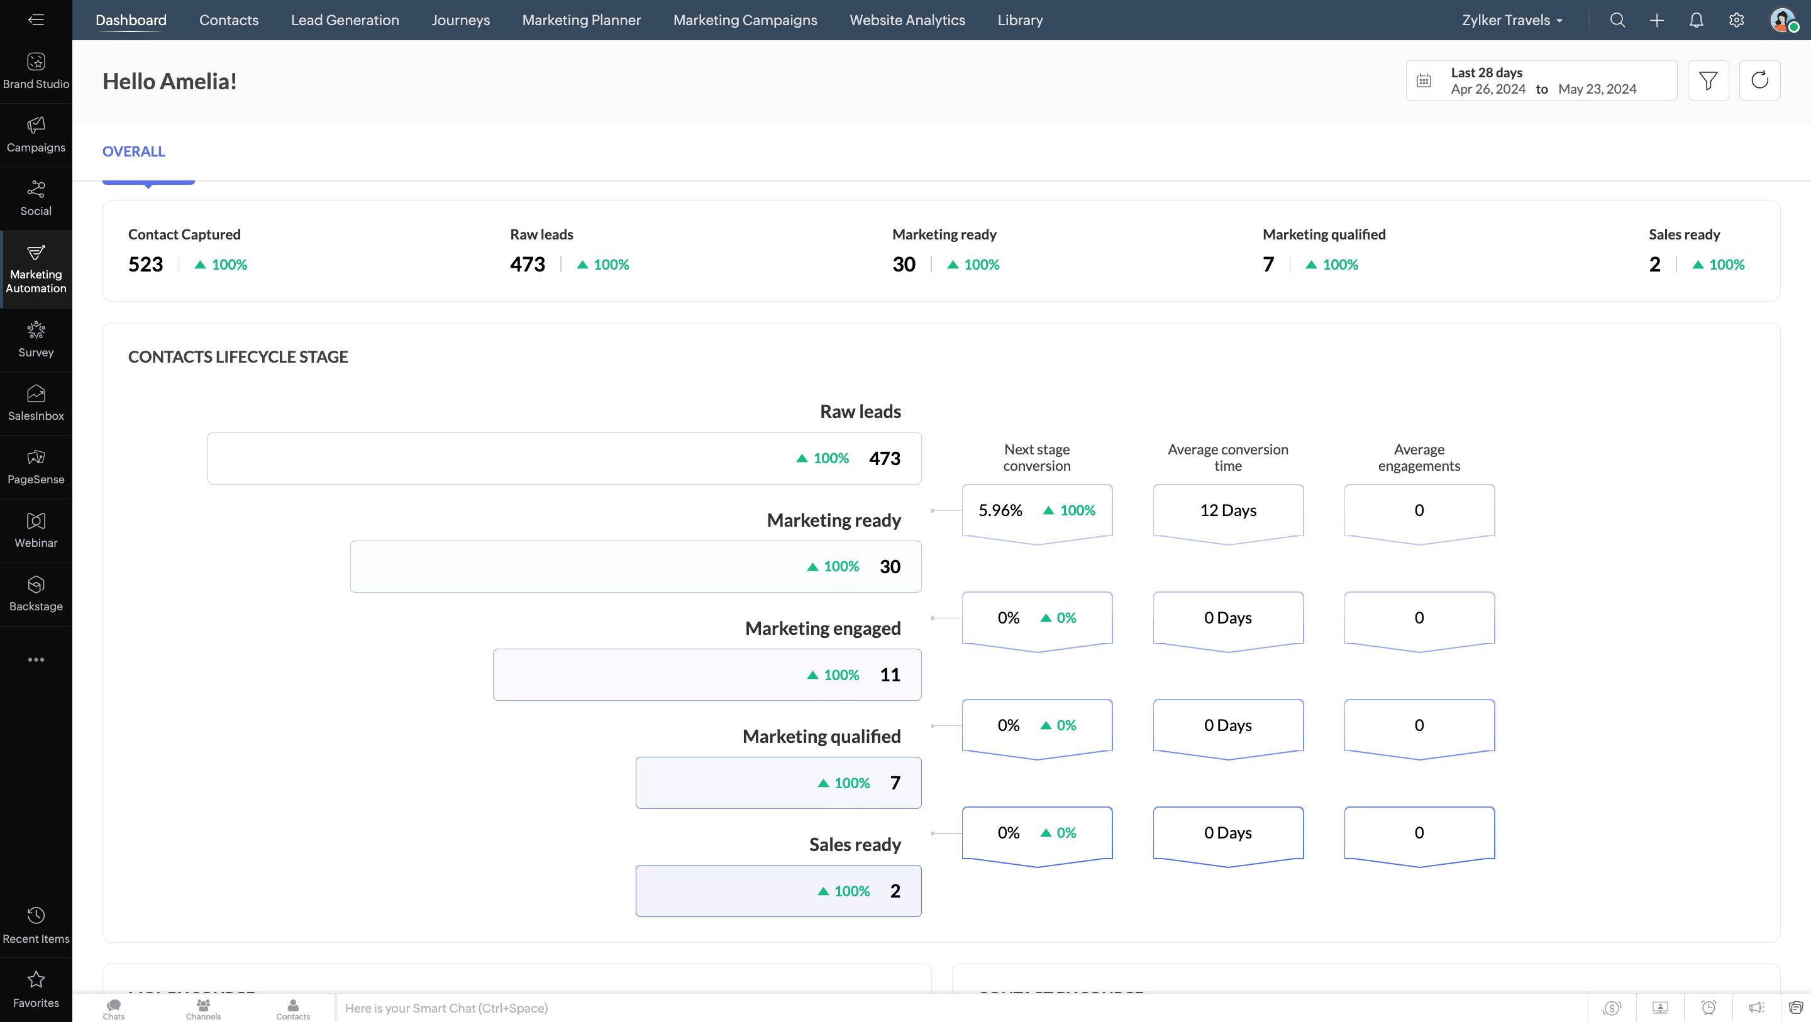Expand the Zylker Travels brand dropdown
Screen dimensions: 1811x1022
coord(1512,20)
